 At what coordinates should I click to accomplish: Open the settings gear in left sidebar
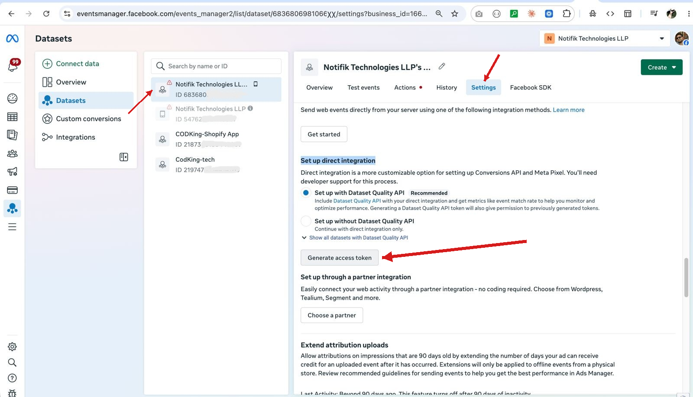(12, 347)
